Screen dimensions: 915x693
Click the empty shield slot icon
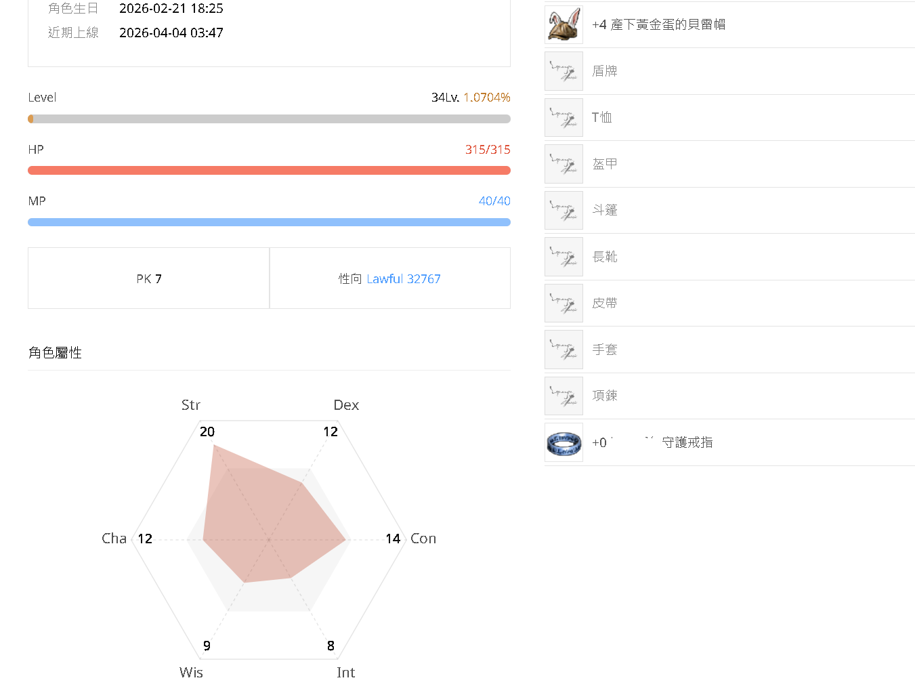(563, 71)
